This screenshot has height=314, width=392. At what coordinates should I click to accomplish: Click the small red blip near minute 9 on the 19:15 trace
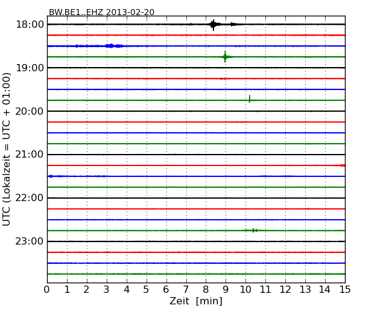[x=223, y=79]
